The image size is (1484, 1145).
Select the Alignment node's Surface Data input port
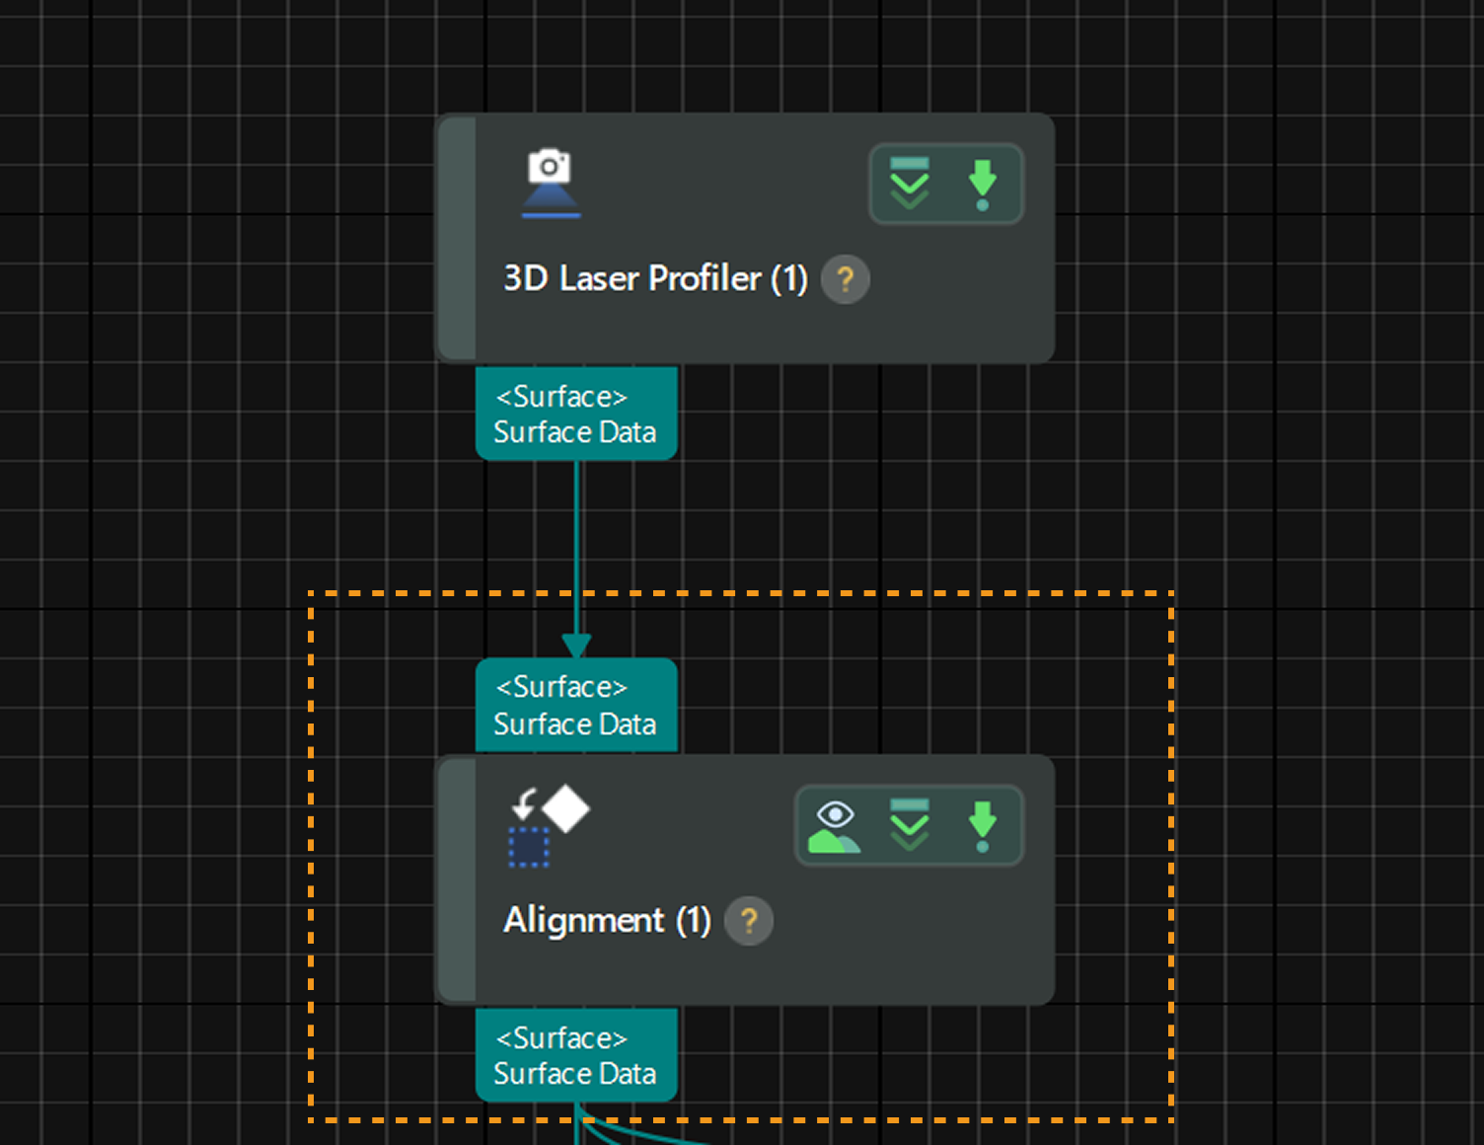pyautogui.click(x=576, y=705)
